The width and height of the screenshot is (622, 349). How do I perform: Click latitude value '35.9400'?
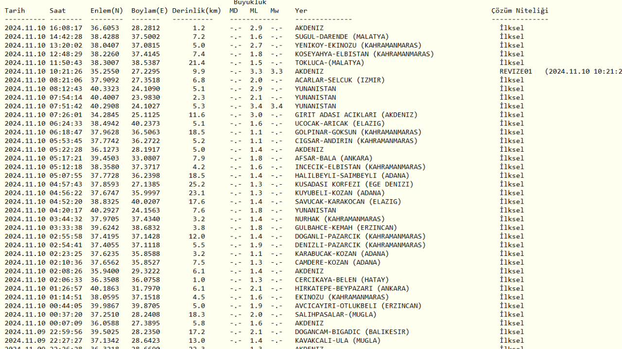coord(105,271)
